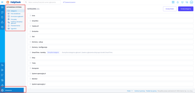
Task: Open the chat bubbles icon
Action: (187, 2)
